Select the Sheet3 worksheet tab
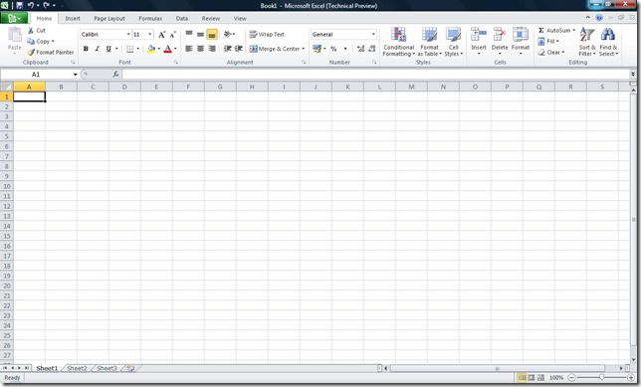The width and height of the screenshot is (641, 387). coord(107,368)
